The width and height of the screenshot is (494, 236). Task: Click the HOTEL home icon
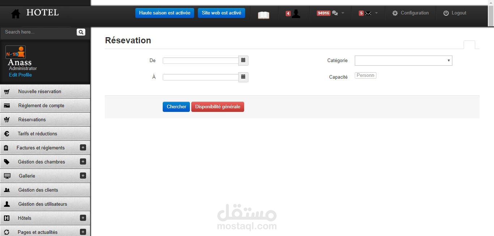tap(16, 14)
